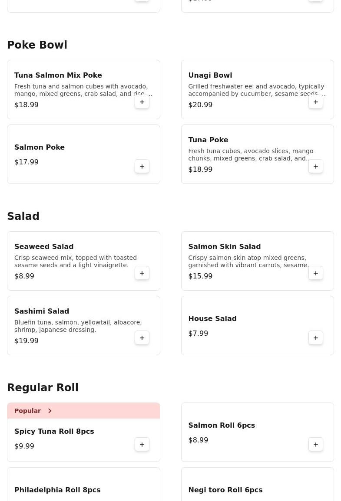The image size is (341, 501).
Task: Expand the Popular badge chevron
Action: point(50,411)
